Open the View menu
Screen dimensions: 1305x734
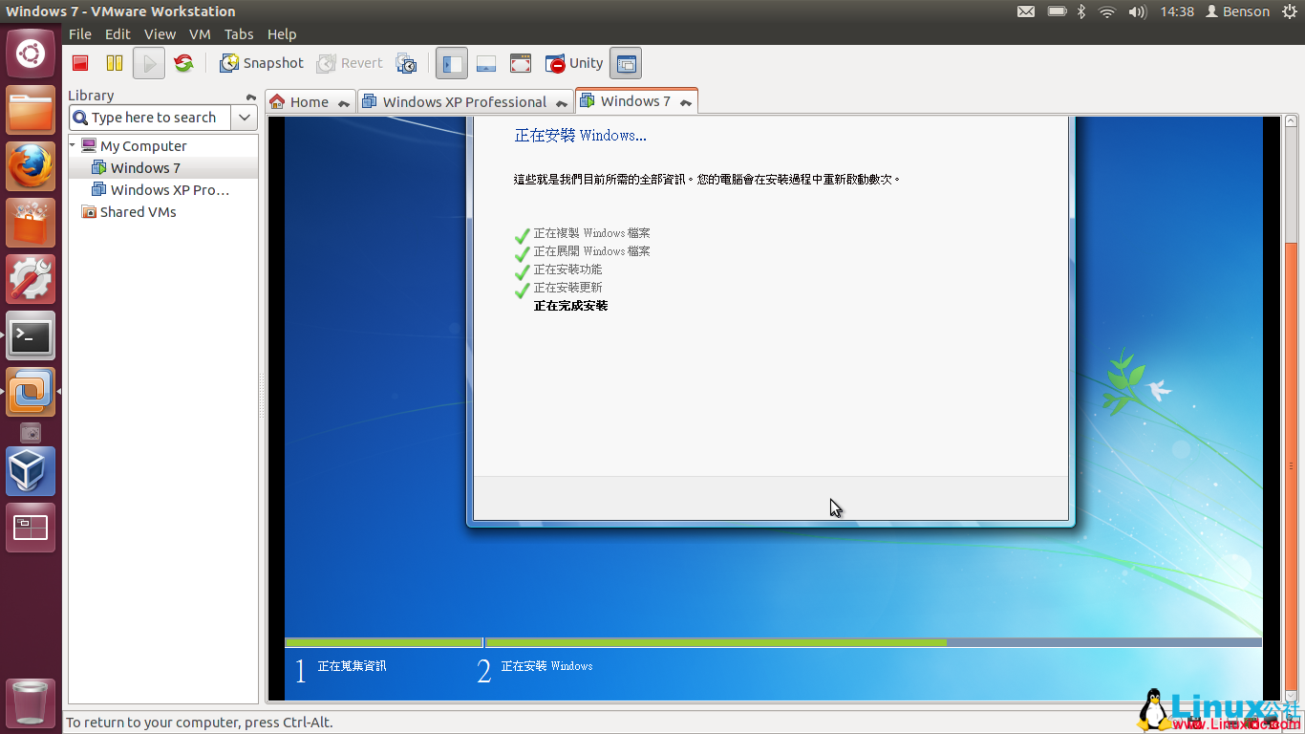click(x=160, y=33)
